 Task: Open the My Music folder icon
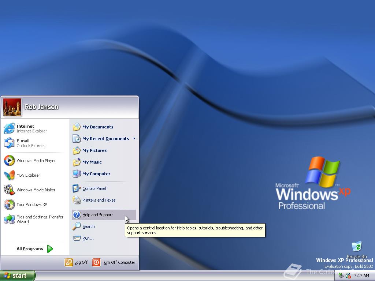(77, 162)
